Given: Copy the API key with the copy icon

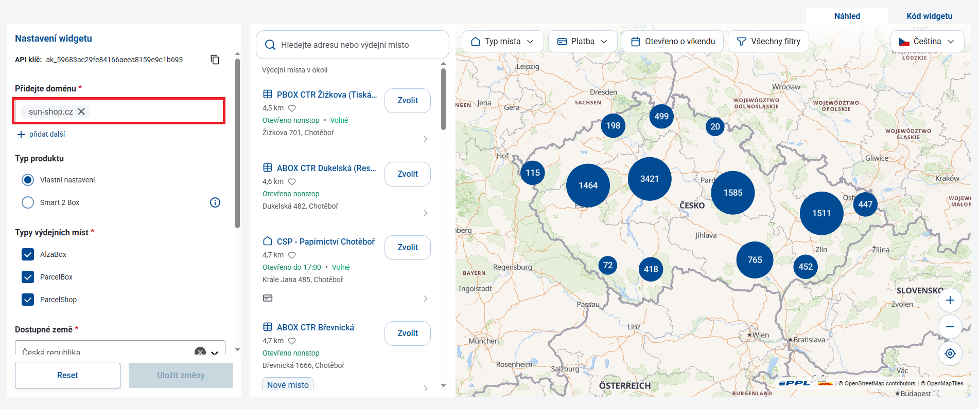Looking at the screenshot, I should click(215, 60).
